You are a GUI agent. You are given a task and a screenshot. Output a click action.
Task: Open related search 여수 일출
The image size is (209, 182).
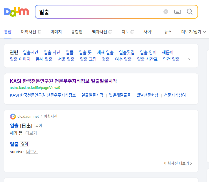pos(123,59)
